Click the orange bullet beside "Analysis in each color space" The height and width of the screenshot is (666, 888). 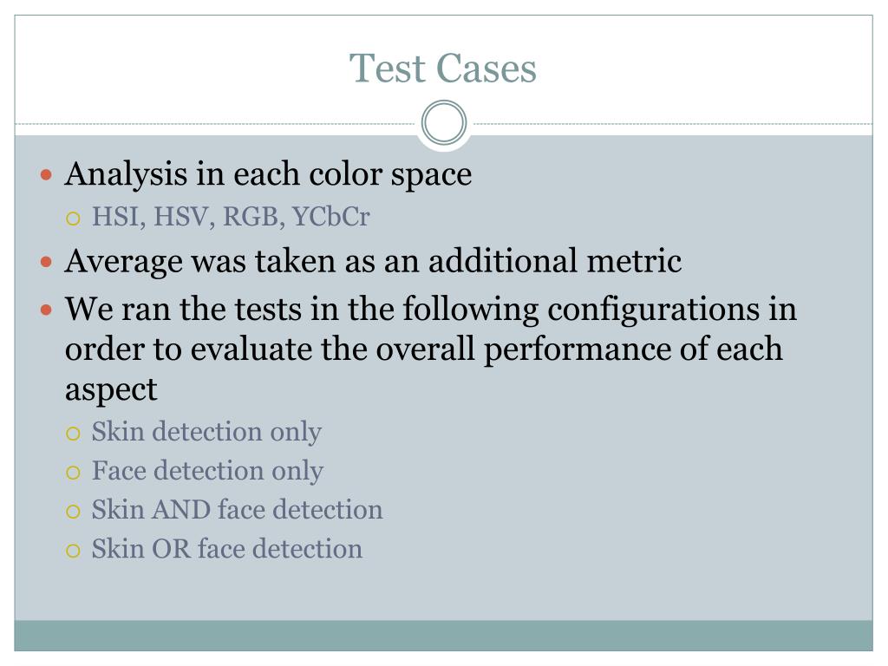(x=47, y=175)
